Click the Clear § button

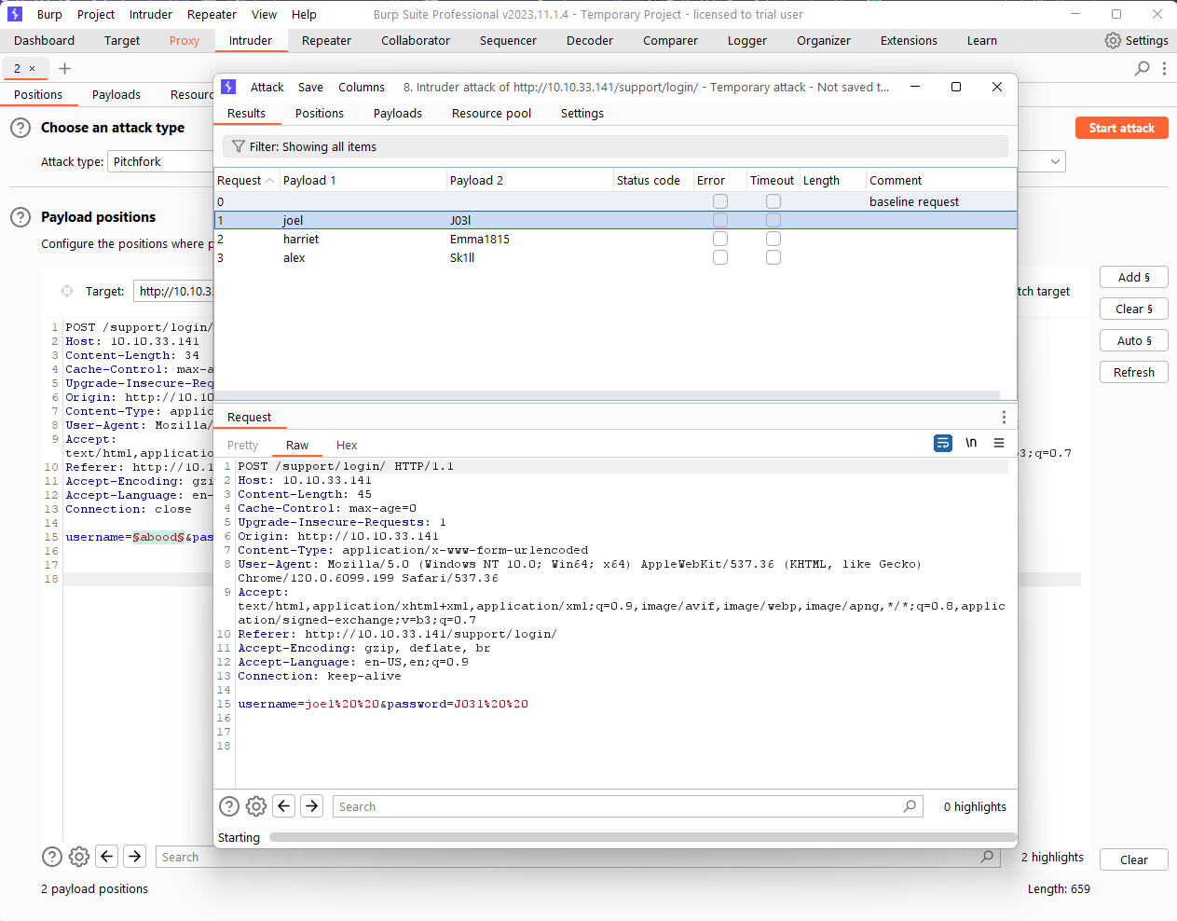1134,309
